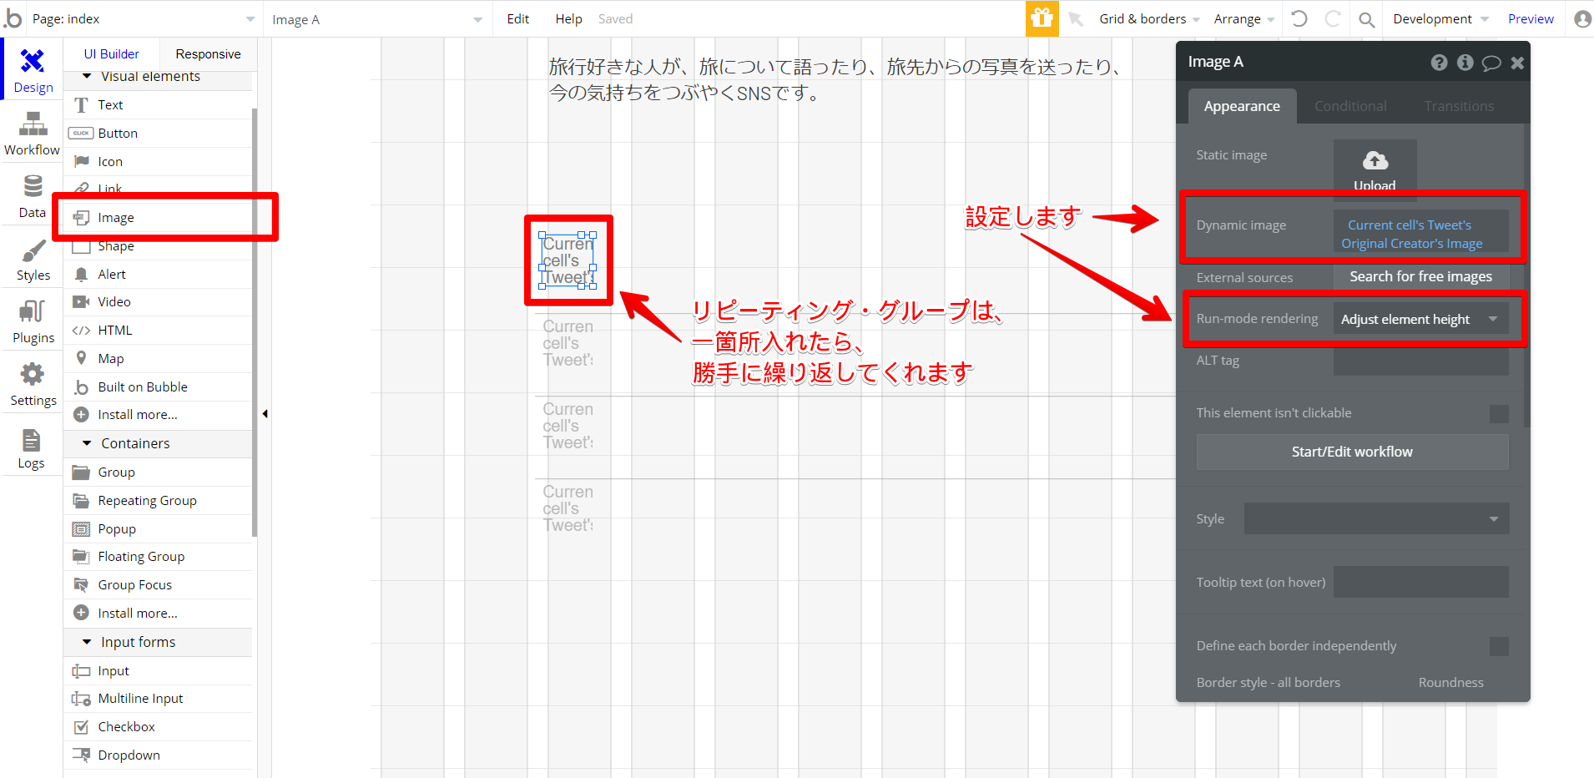The width and height of the screenshot is (1594, 778).
Task: Switch to the UI Builder tab
Action: [112, 53]
